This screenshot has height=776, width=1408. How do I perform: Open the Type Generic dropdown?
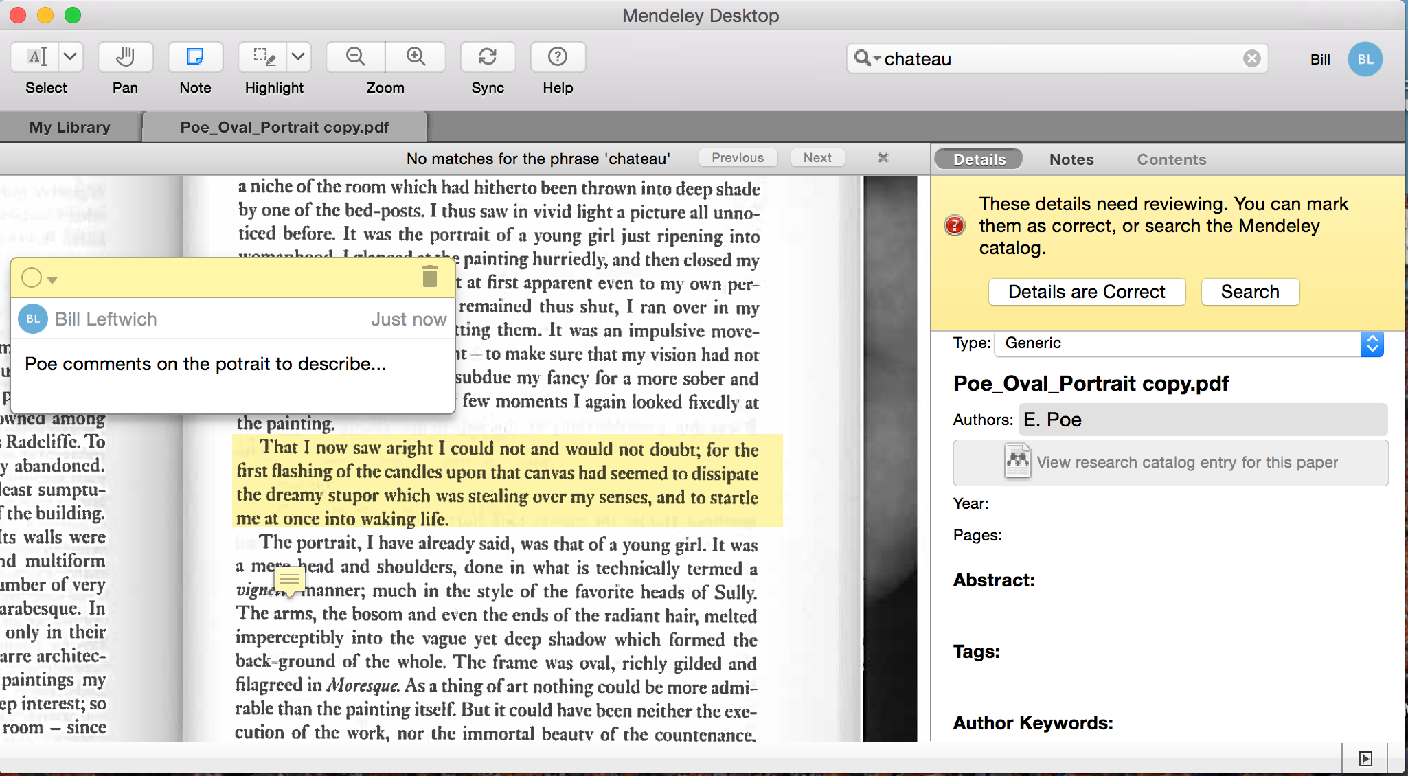[1189, 343]
